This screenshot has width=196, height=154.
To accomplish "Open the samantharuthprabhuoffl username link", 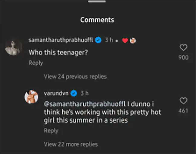I will click(x=61, y=40).
